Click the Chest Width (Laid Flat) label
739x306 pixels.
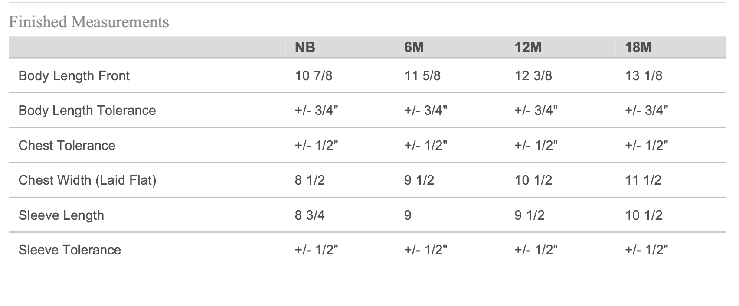pyautogui.click(x=87, y=180)
